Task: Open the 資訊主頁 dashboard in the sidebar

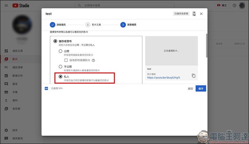Action: click(x=17, y=51)
